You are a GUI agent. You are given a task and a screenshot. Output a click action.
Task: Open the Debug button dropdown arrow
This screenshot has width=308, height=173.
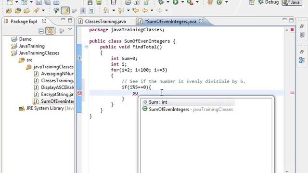(x=168, y=2)
